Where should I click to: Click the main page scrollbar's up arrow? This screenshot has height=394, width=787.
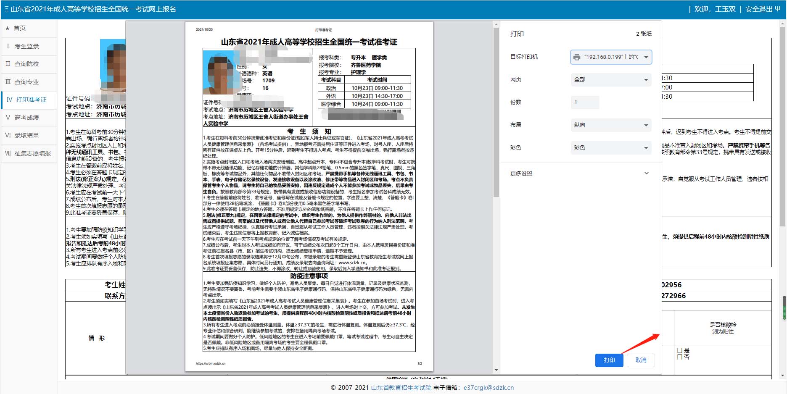coord(782,24)
